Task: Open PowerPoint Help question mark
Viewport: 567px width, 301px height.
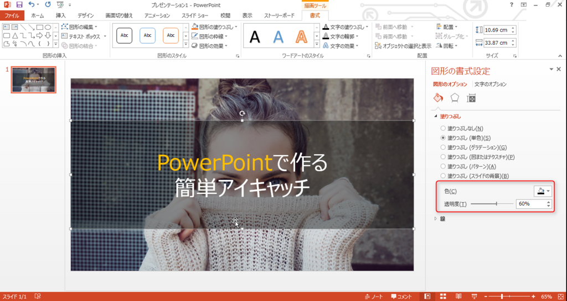Action: click(511, 4)
